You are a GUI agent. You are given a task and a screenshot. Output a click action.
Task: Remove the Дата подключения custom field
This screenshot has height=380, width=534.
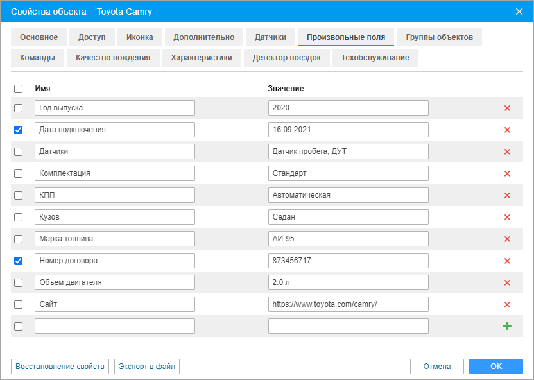click(x=507, y=130)
